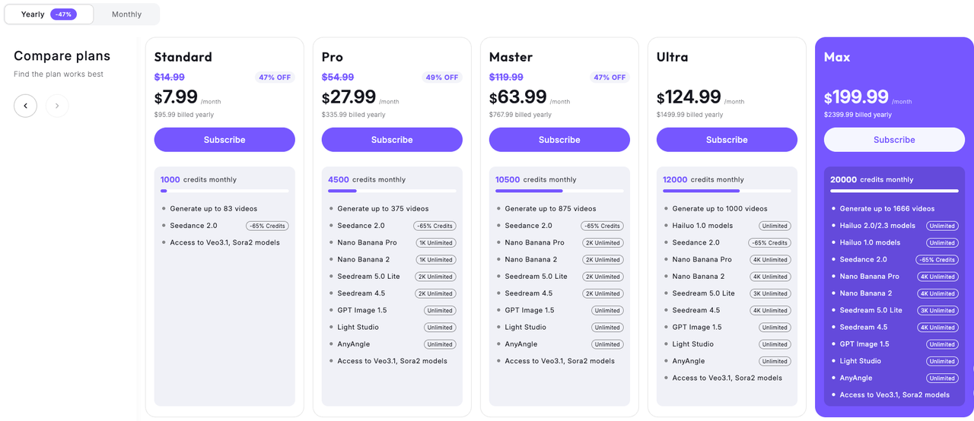The height and width of the screenshot is (421, 974).
Task: Subscribe to the Ultra plan
Action: (727, 140)
